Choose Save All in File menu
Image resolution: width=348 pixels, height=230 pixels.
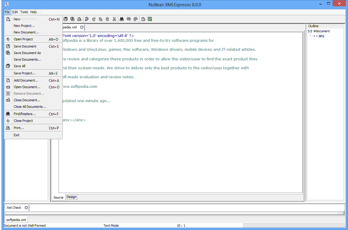coord(33,66)
